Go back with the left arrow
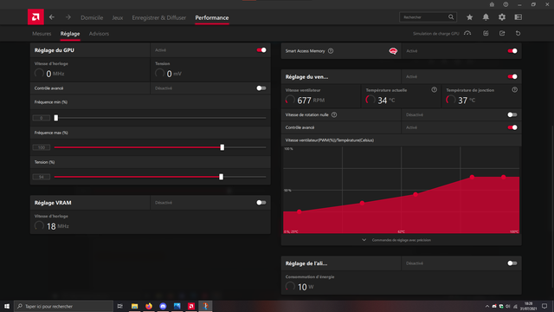Viewport: 554px width, 312px height. [52, 17]
